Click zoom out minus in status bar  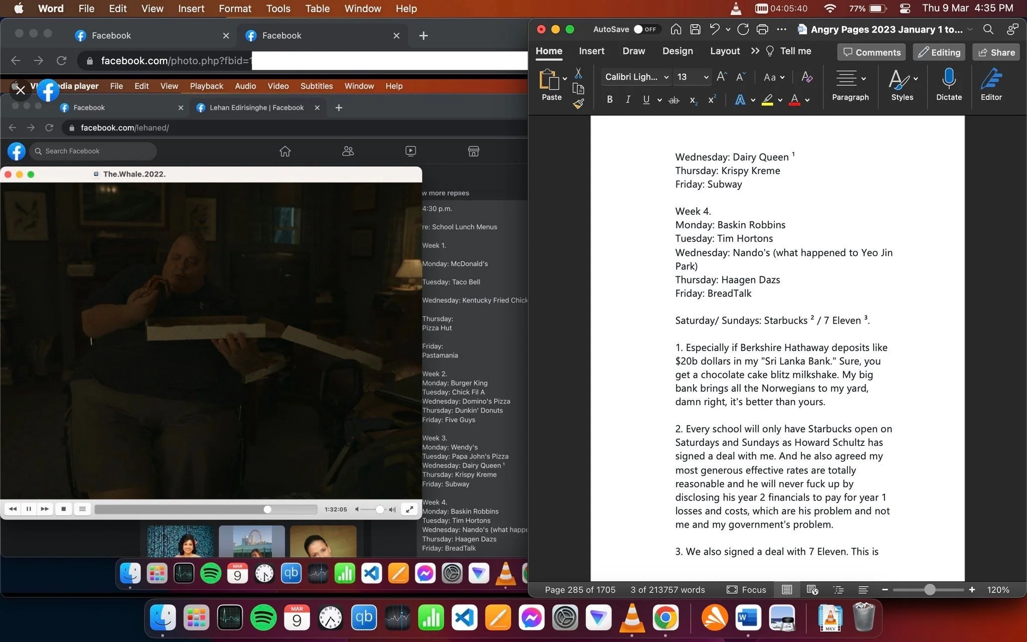(x=885, y=590)
